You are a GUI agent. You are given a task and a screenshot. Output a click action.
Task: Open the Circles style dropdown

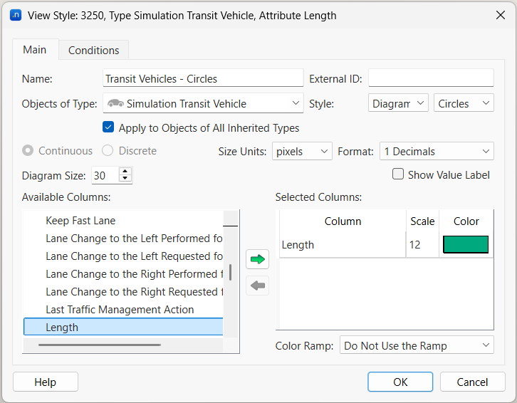(x=464, y=103)
